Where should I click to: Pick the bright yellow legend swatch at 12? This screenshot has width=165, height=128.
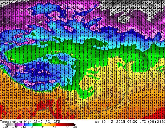click(42, 125)
